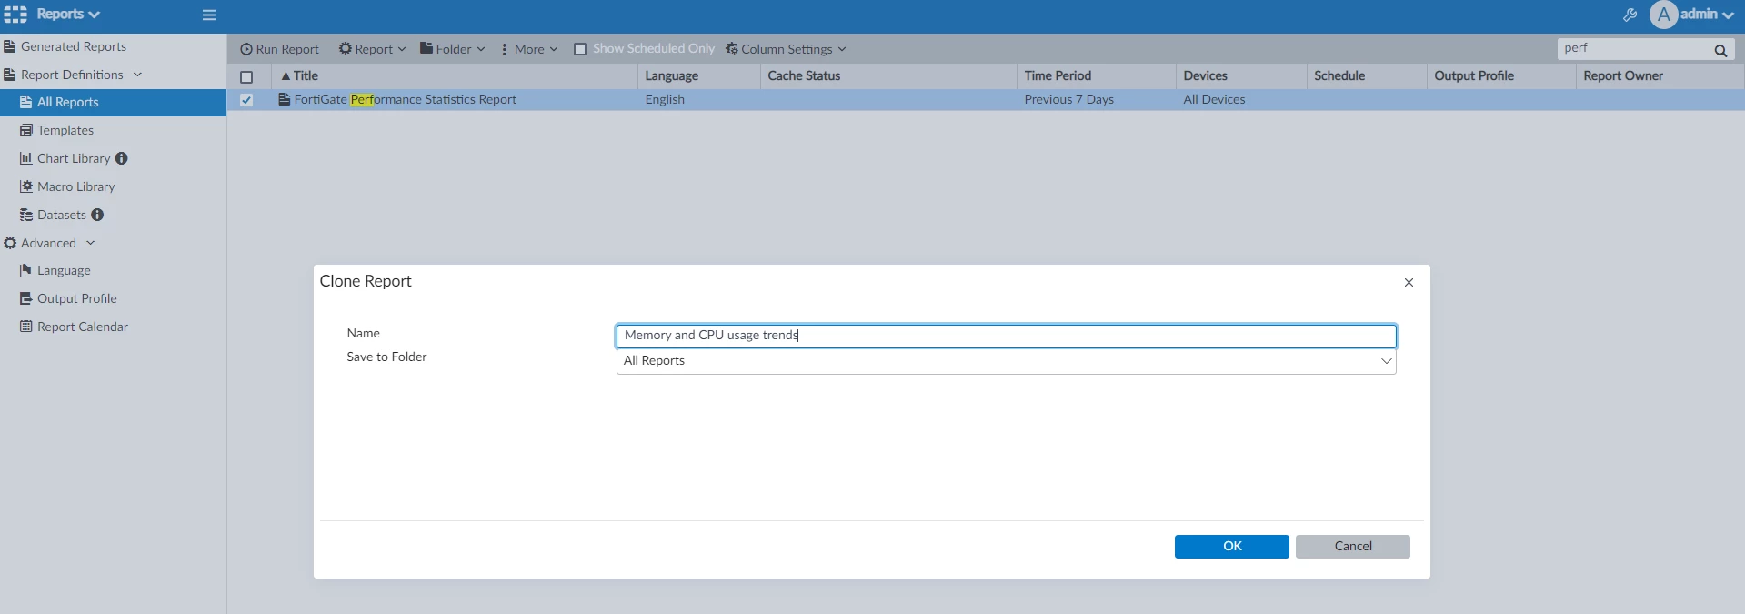Cancel the Clone Report dialog
Viewport: 1745px width, 614px height.
point(1353,547)
